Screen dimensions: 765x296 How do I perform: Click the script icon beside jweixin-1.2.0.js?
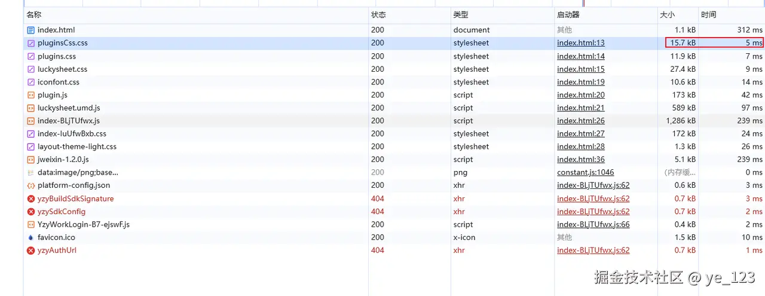tap(31, 160)
